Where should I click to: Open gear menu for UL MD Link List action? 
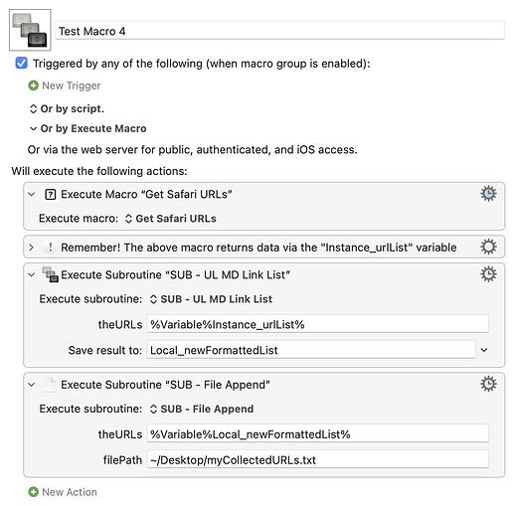pyautogui.click(x=488, y=274)
